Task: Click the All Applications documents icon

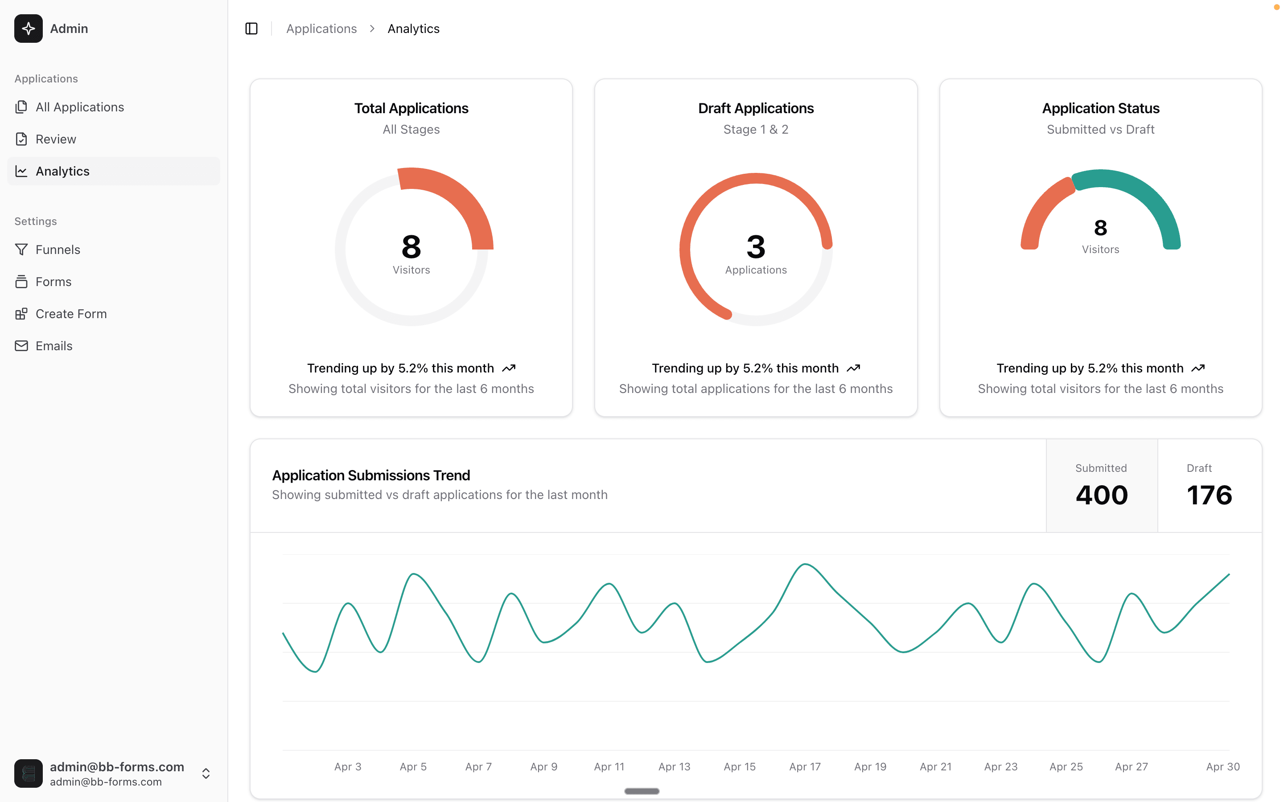Action: pos(21,107)
